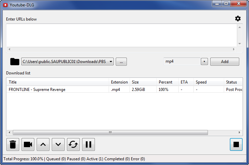Viewport: 249px width, 165px height.
Task: Minimize the Youtube-DLG window
Action: point(217,4)
